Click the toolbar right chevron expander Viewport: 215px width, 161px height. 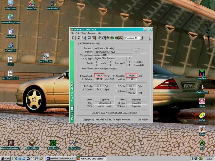tap(150, 38)
